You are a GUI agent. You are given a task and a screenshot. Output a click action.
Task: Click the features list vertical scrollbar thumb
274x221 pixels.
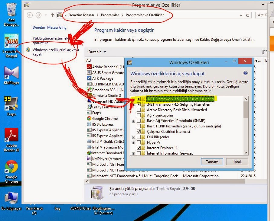click(246, 110)
